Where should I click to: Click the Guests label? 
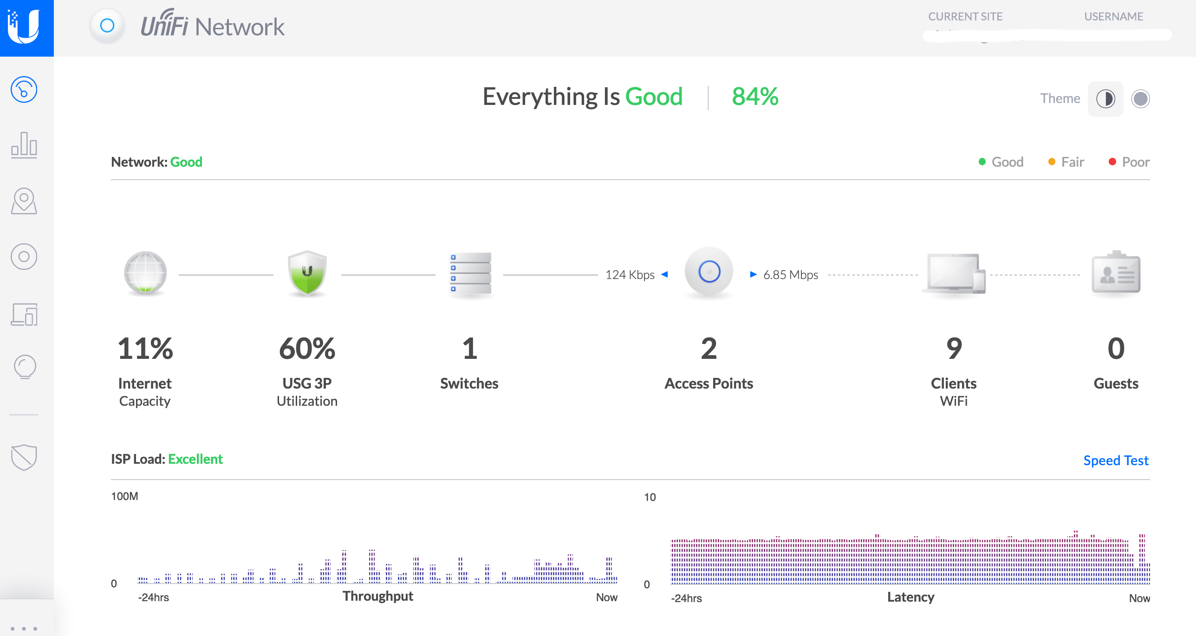point(1116,383)
